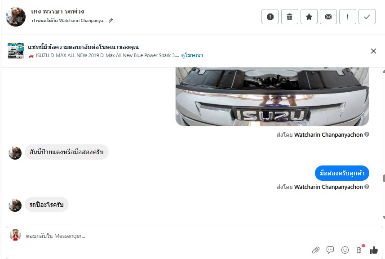Click banner title แชทนี้มีข้อความตอบกลับต่อโฆษณาของคุณ
The height and width of the screenshot is (259, 385).
83,47
